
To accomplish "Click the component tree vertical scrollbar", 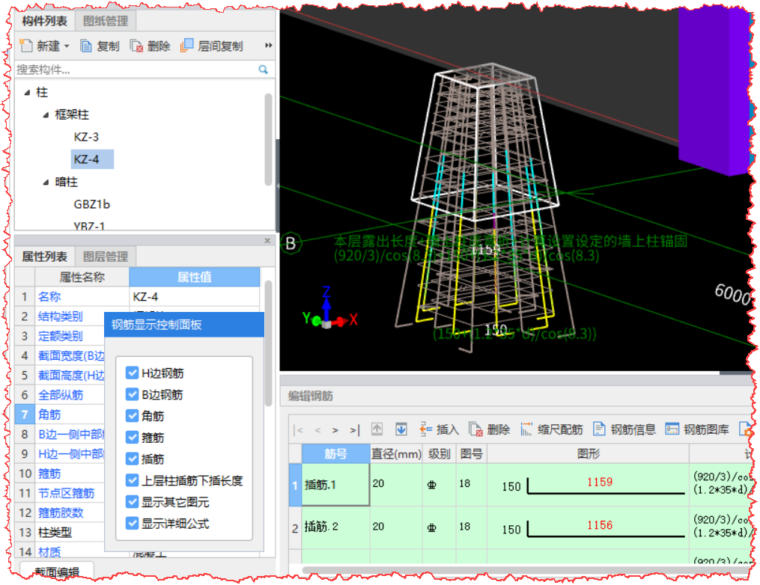I will 268,141.
